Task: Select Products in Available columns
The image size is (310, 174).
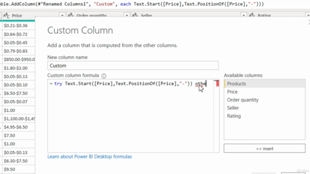Action: coord(264,84)
